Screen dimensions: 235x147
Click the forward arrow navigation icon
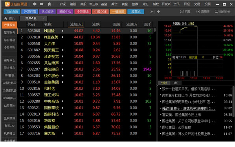tap(42, 4)
